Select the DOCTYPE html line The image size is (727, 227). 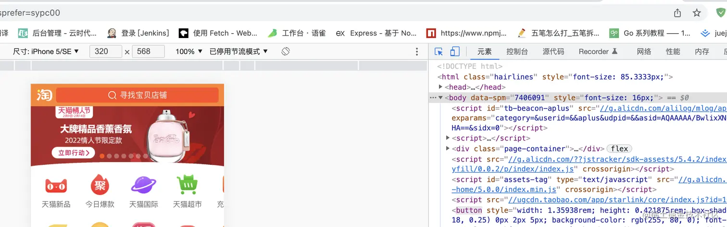470,66
